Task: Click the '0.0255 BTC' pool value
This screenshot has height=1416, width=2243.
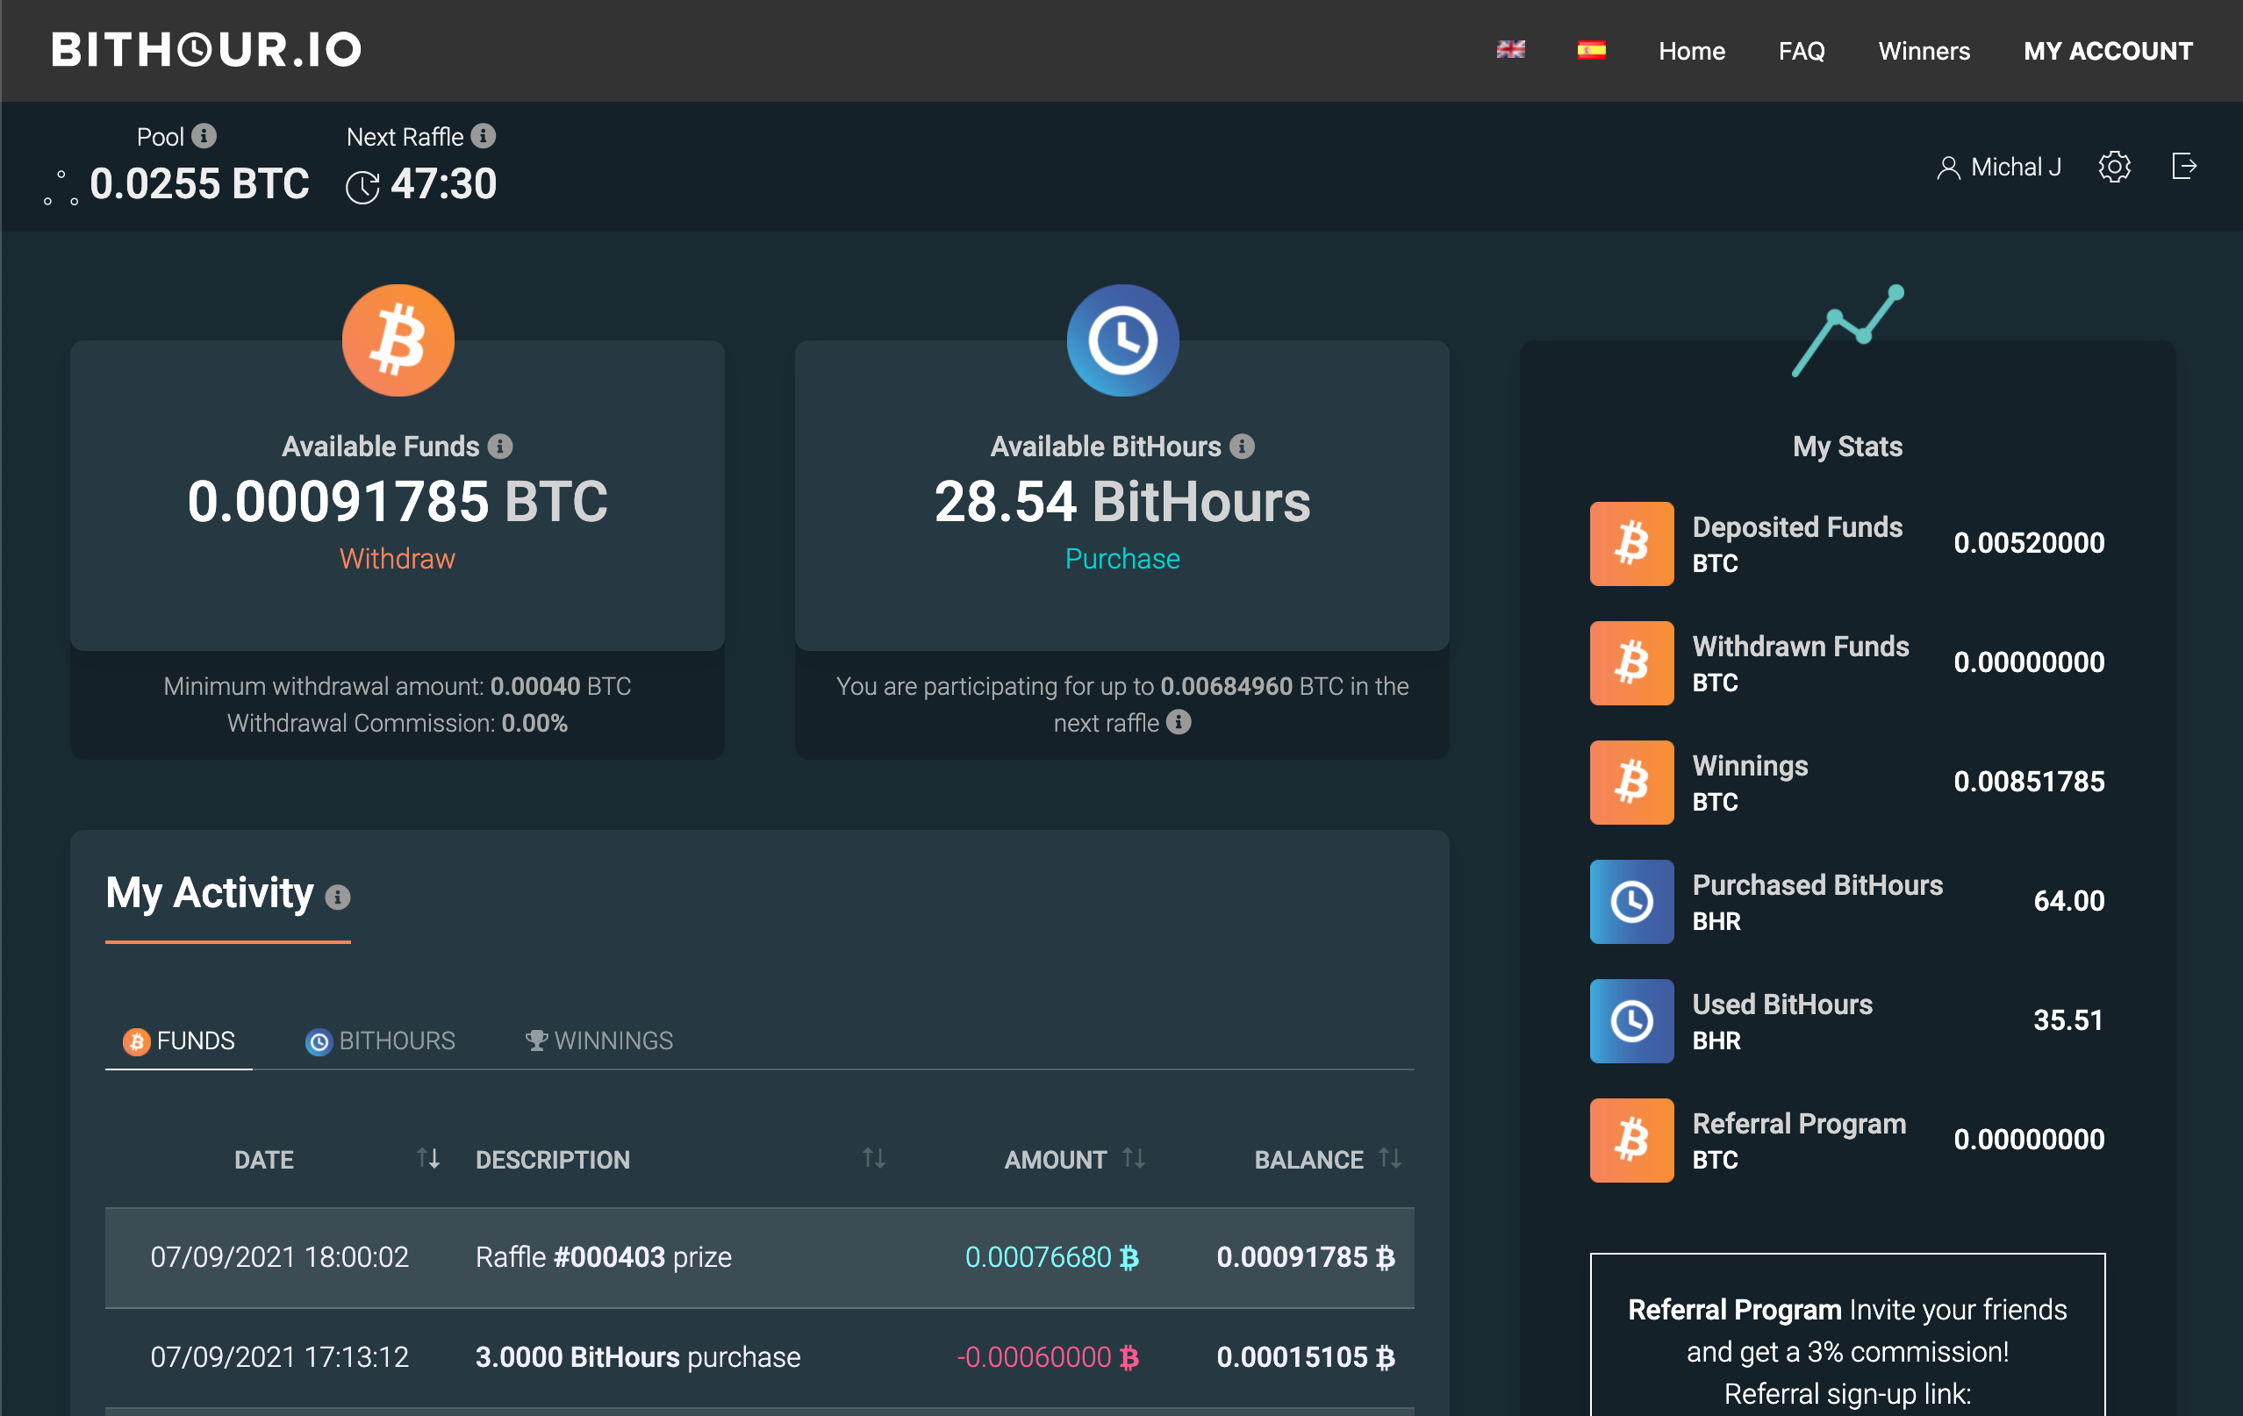Action: click(199, 184)
